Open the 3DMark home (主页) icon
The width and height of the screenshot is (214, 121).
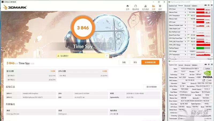(x=128, y=7)
